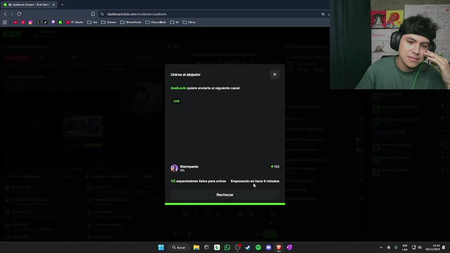450x253 pixels.
Task: Open WhatsApp from taskbar
Action: point(227,247)
